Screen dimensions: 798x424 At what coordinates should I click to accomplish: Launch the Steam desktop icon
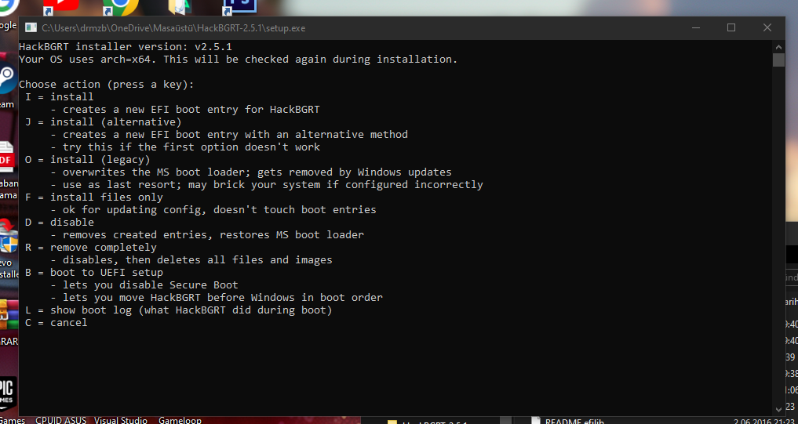point(8,80)
